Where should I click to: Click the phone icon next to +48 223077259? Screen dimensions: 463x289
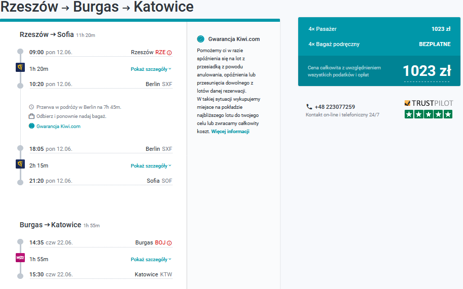tap(309, 107)
